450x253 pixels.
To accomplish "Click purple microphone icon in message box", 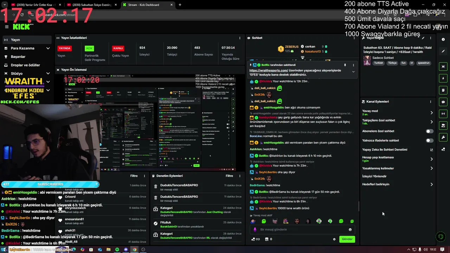I will [x=255, y=229].
